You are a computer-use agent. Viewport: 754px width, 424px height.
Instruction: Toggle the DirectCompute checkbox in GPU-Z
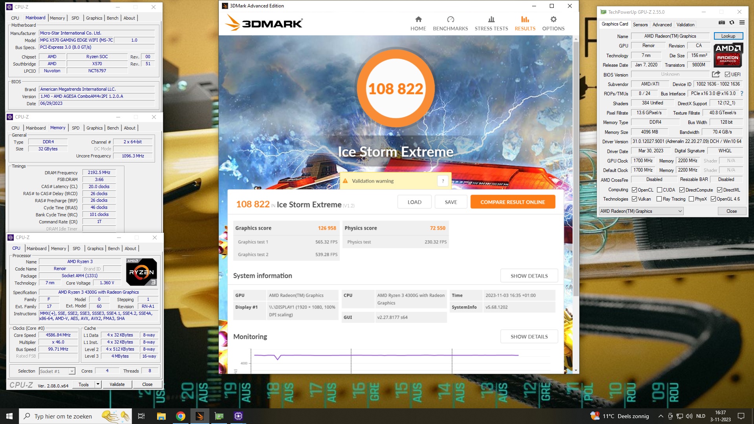pyautogui.click(x=682, y=190)
